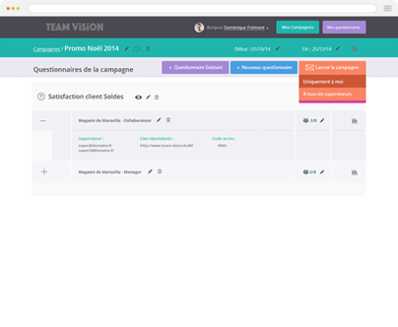Edit the Promo Noël 2014 campaign title
Viewport: 398px width, 327px height.
click(127, 49)
